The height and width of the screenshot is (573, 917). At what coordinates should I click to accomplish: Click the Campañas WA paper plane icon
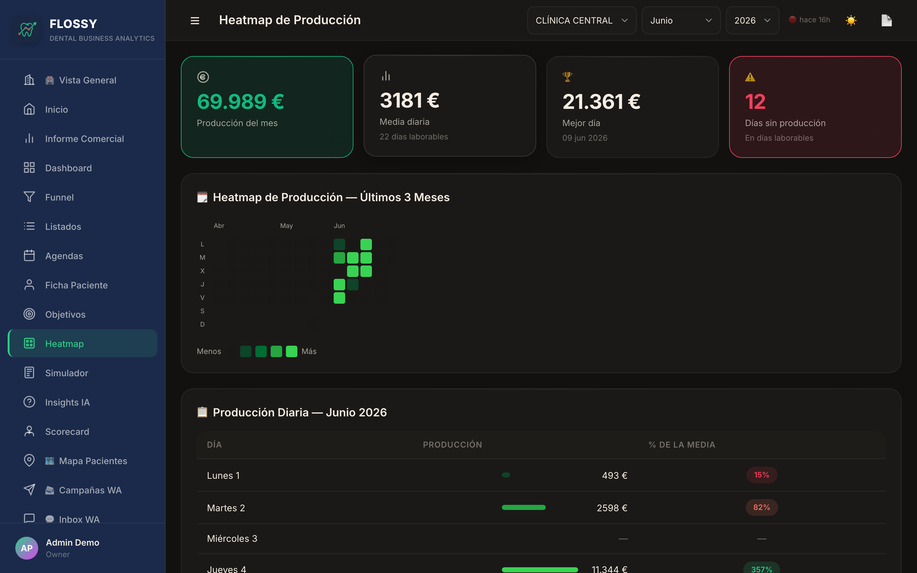pyautogui.click(x=29, y=490)
